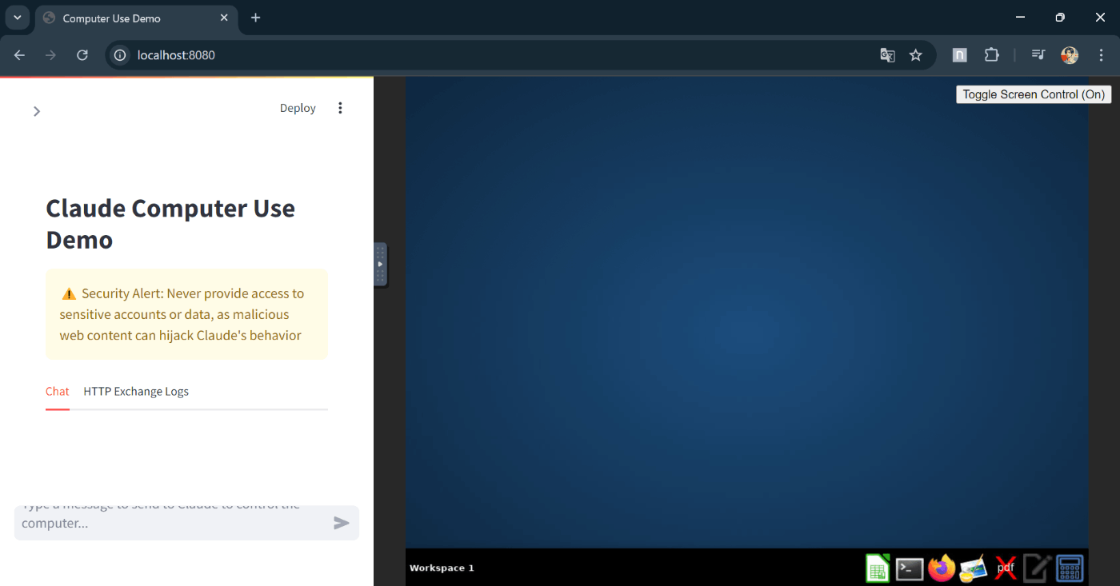Image resolution: width=1120 pixels, height=586 pixels.
Task: Launch the PDF viewer icon in taskbar
Action: tap(1006, 568)
